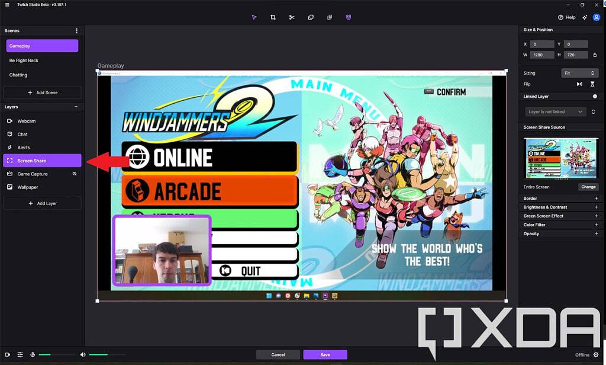Image resolution: width=606 pixels, height=365 pixels.
Task: Click the Save button
Action: click(x=325, y=354)
